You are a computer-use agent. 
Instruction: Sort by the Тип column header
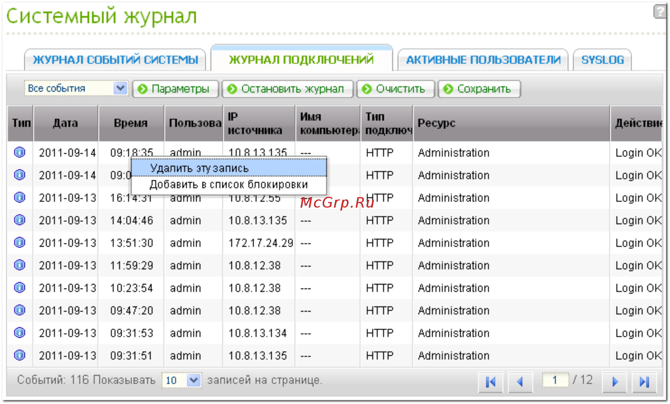click(21, 123)
